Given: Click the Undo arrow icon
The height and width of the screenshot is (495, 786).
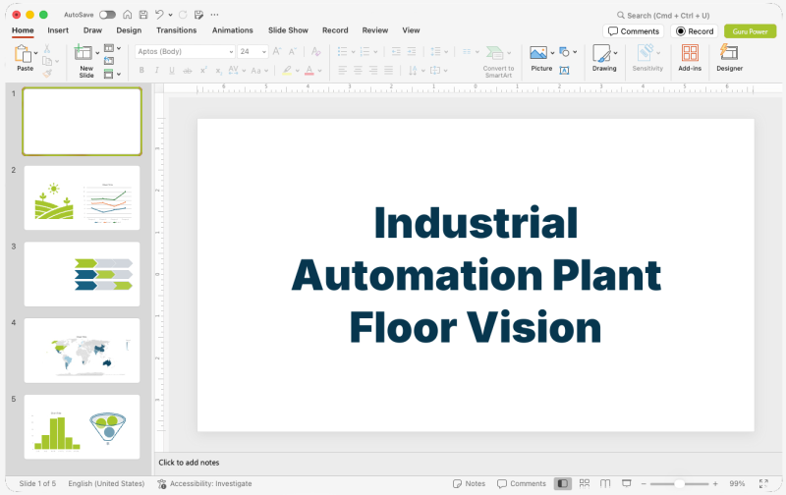Looking at the screenshot, I should pos(159,15).
